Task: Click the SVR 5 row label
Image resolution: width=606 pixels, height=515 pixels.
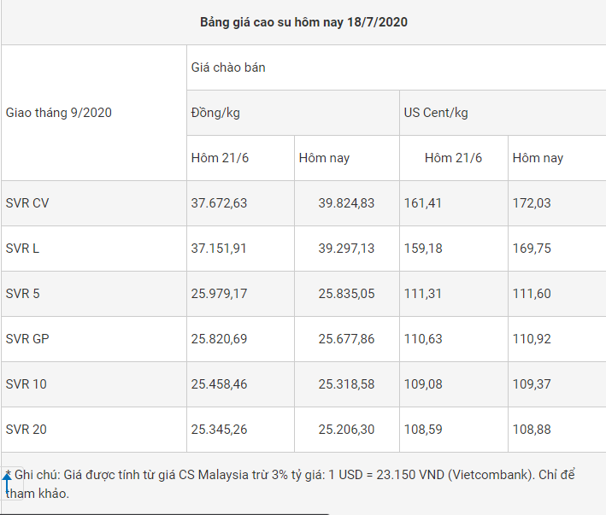Action: pos(23,294)
